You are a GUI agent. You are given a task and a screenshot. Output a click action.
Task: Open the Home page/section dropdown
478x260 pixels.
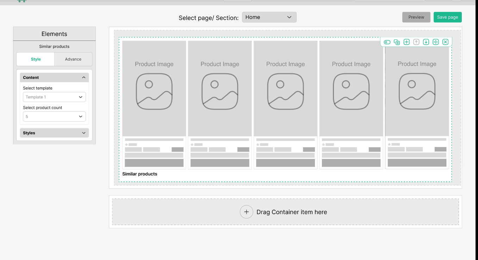(x=269, y=17)
